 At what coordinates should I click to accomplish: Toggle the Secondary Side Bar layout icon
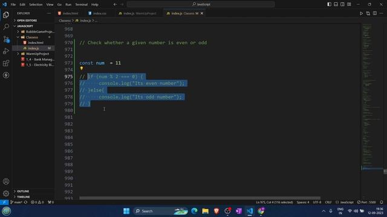342,4
